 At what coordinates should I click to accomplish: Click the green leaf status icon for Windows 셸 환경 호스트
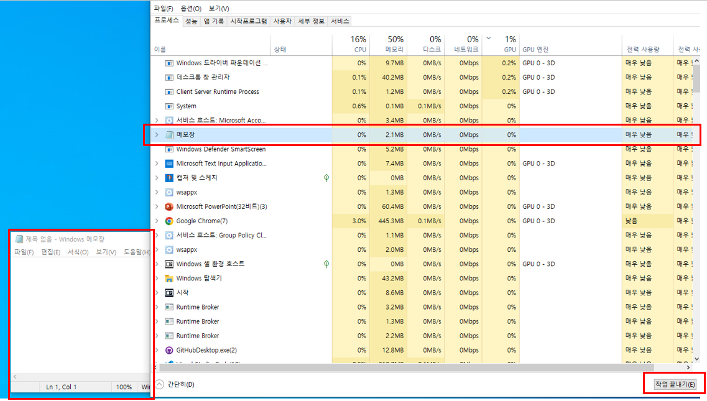click(x=326, y=264)
